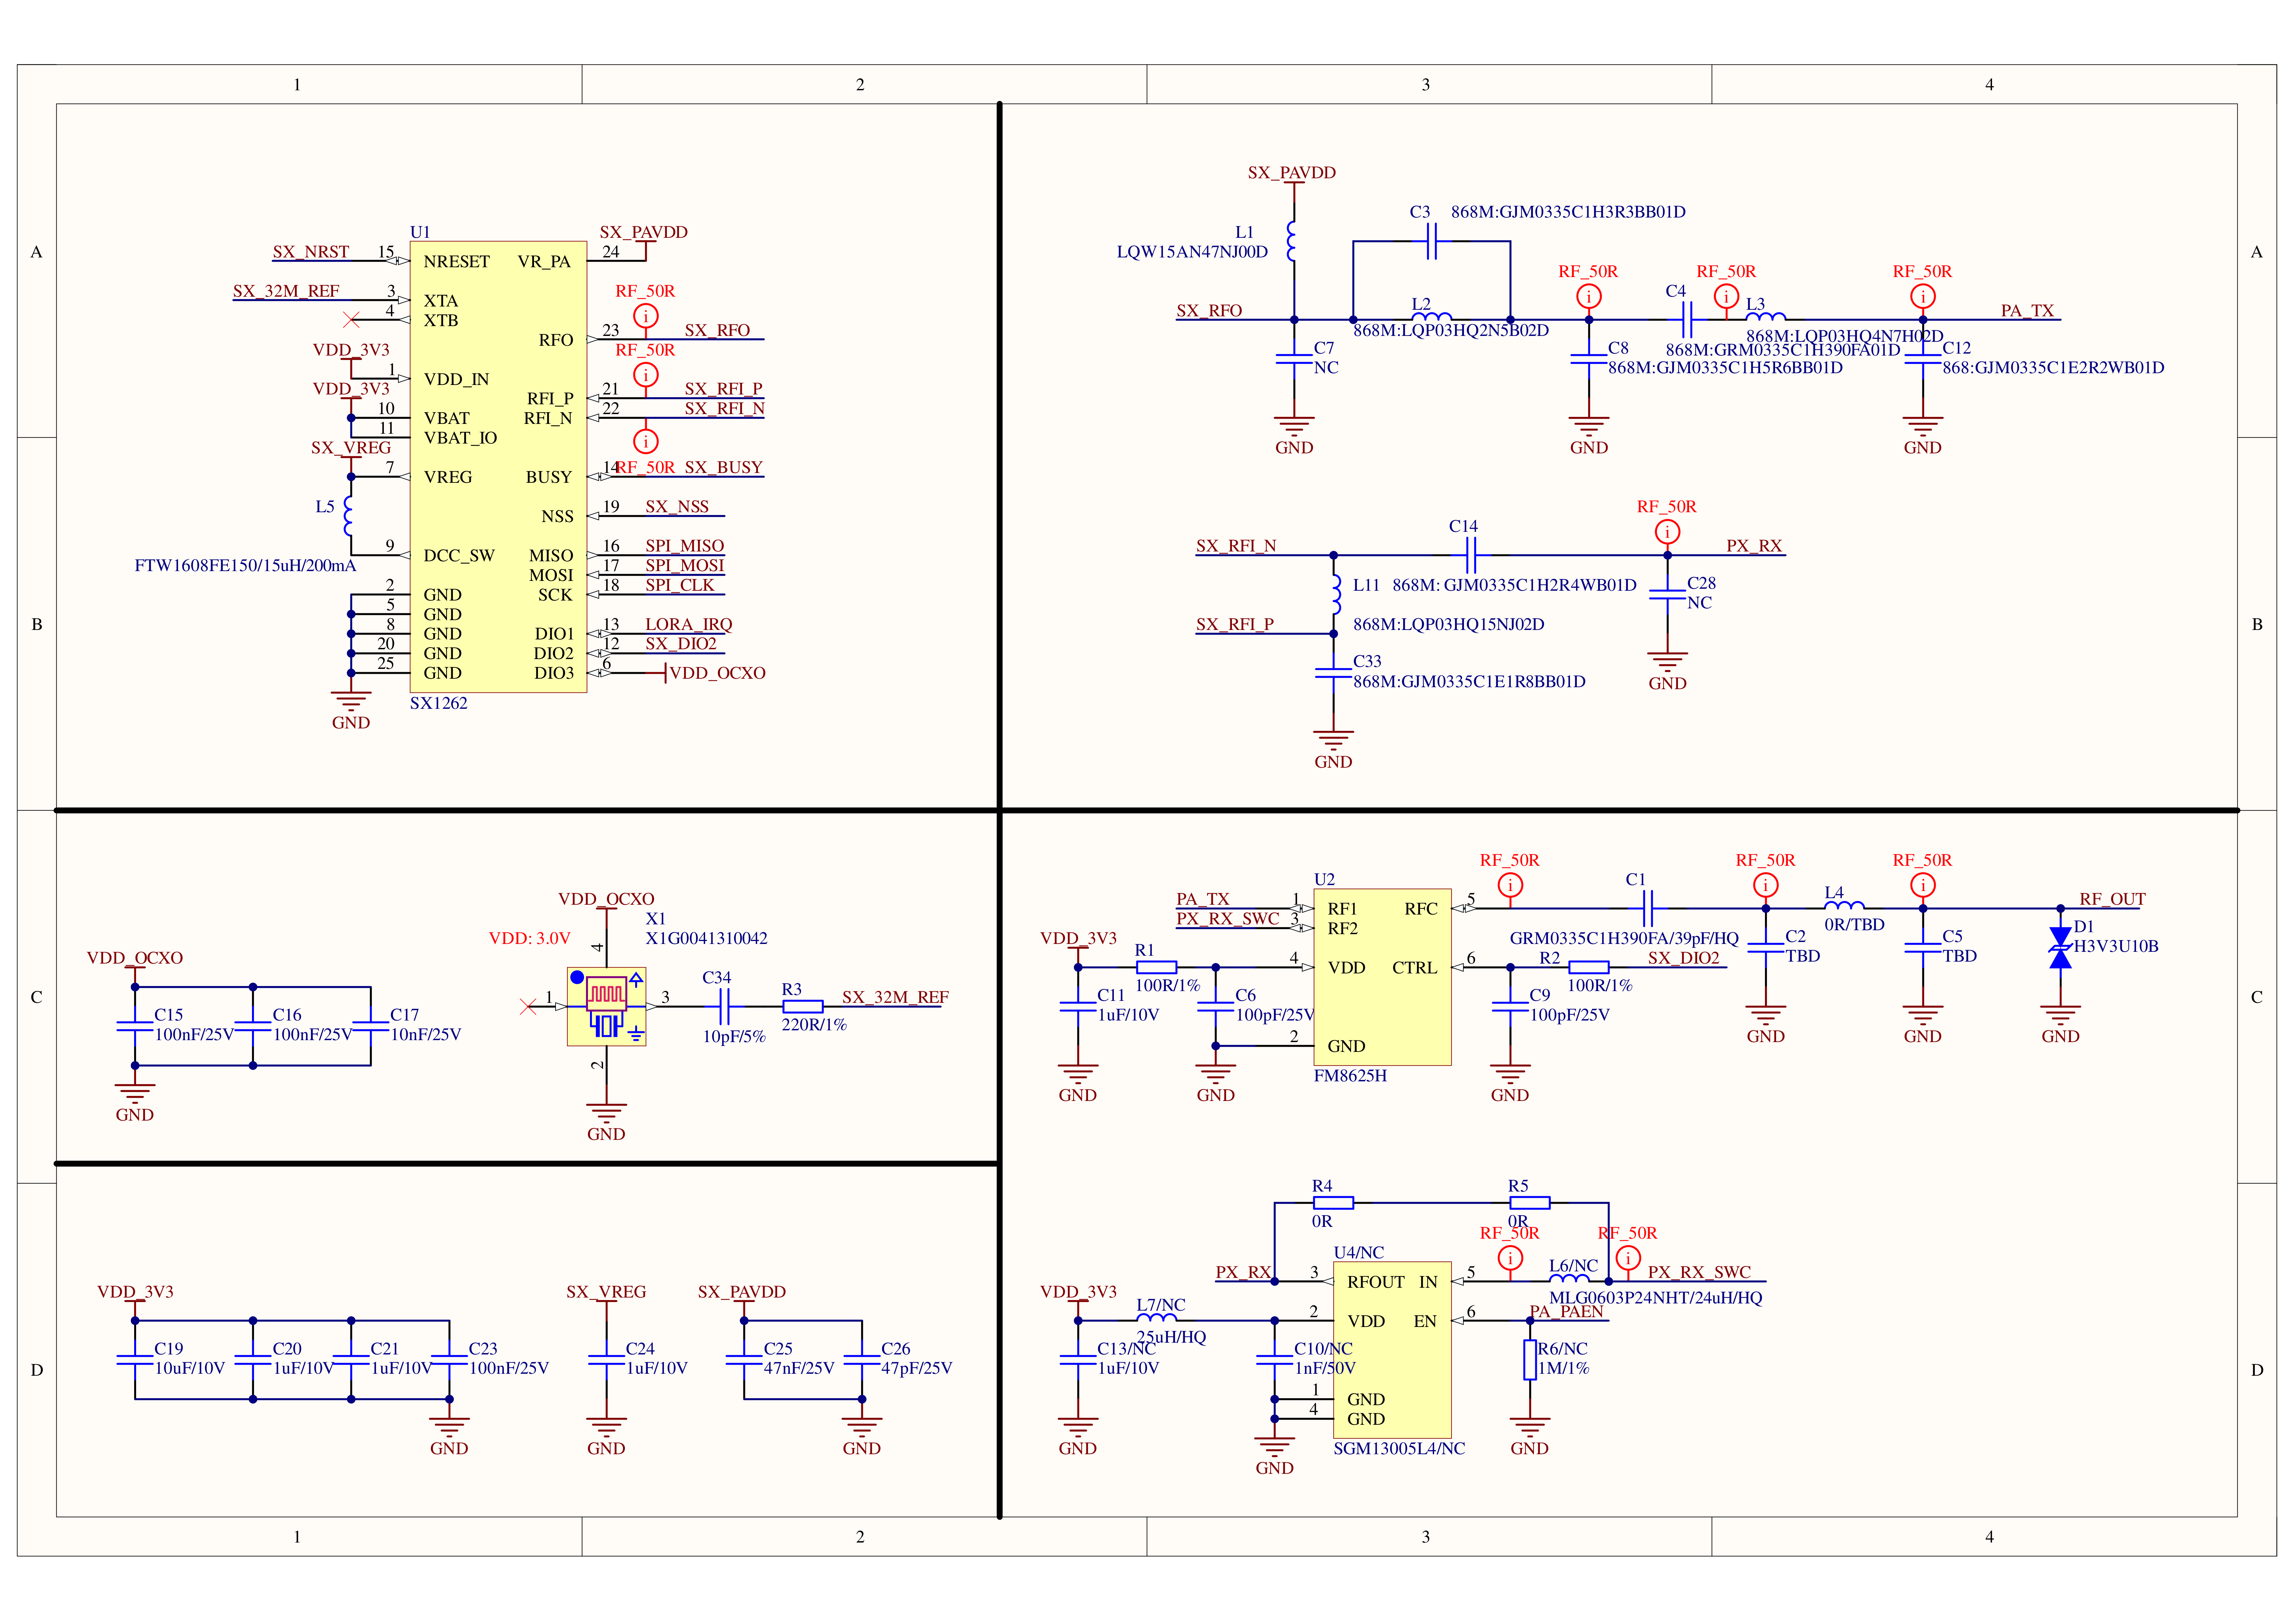Click the C3 capacitor above L2
This screenshot has height=1622, width=2296.
pyautogui.click(x=1431, y=241)
